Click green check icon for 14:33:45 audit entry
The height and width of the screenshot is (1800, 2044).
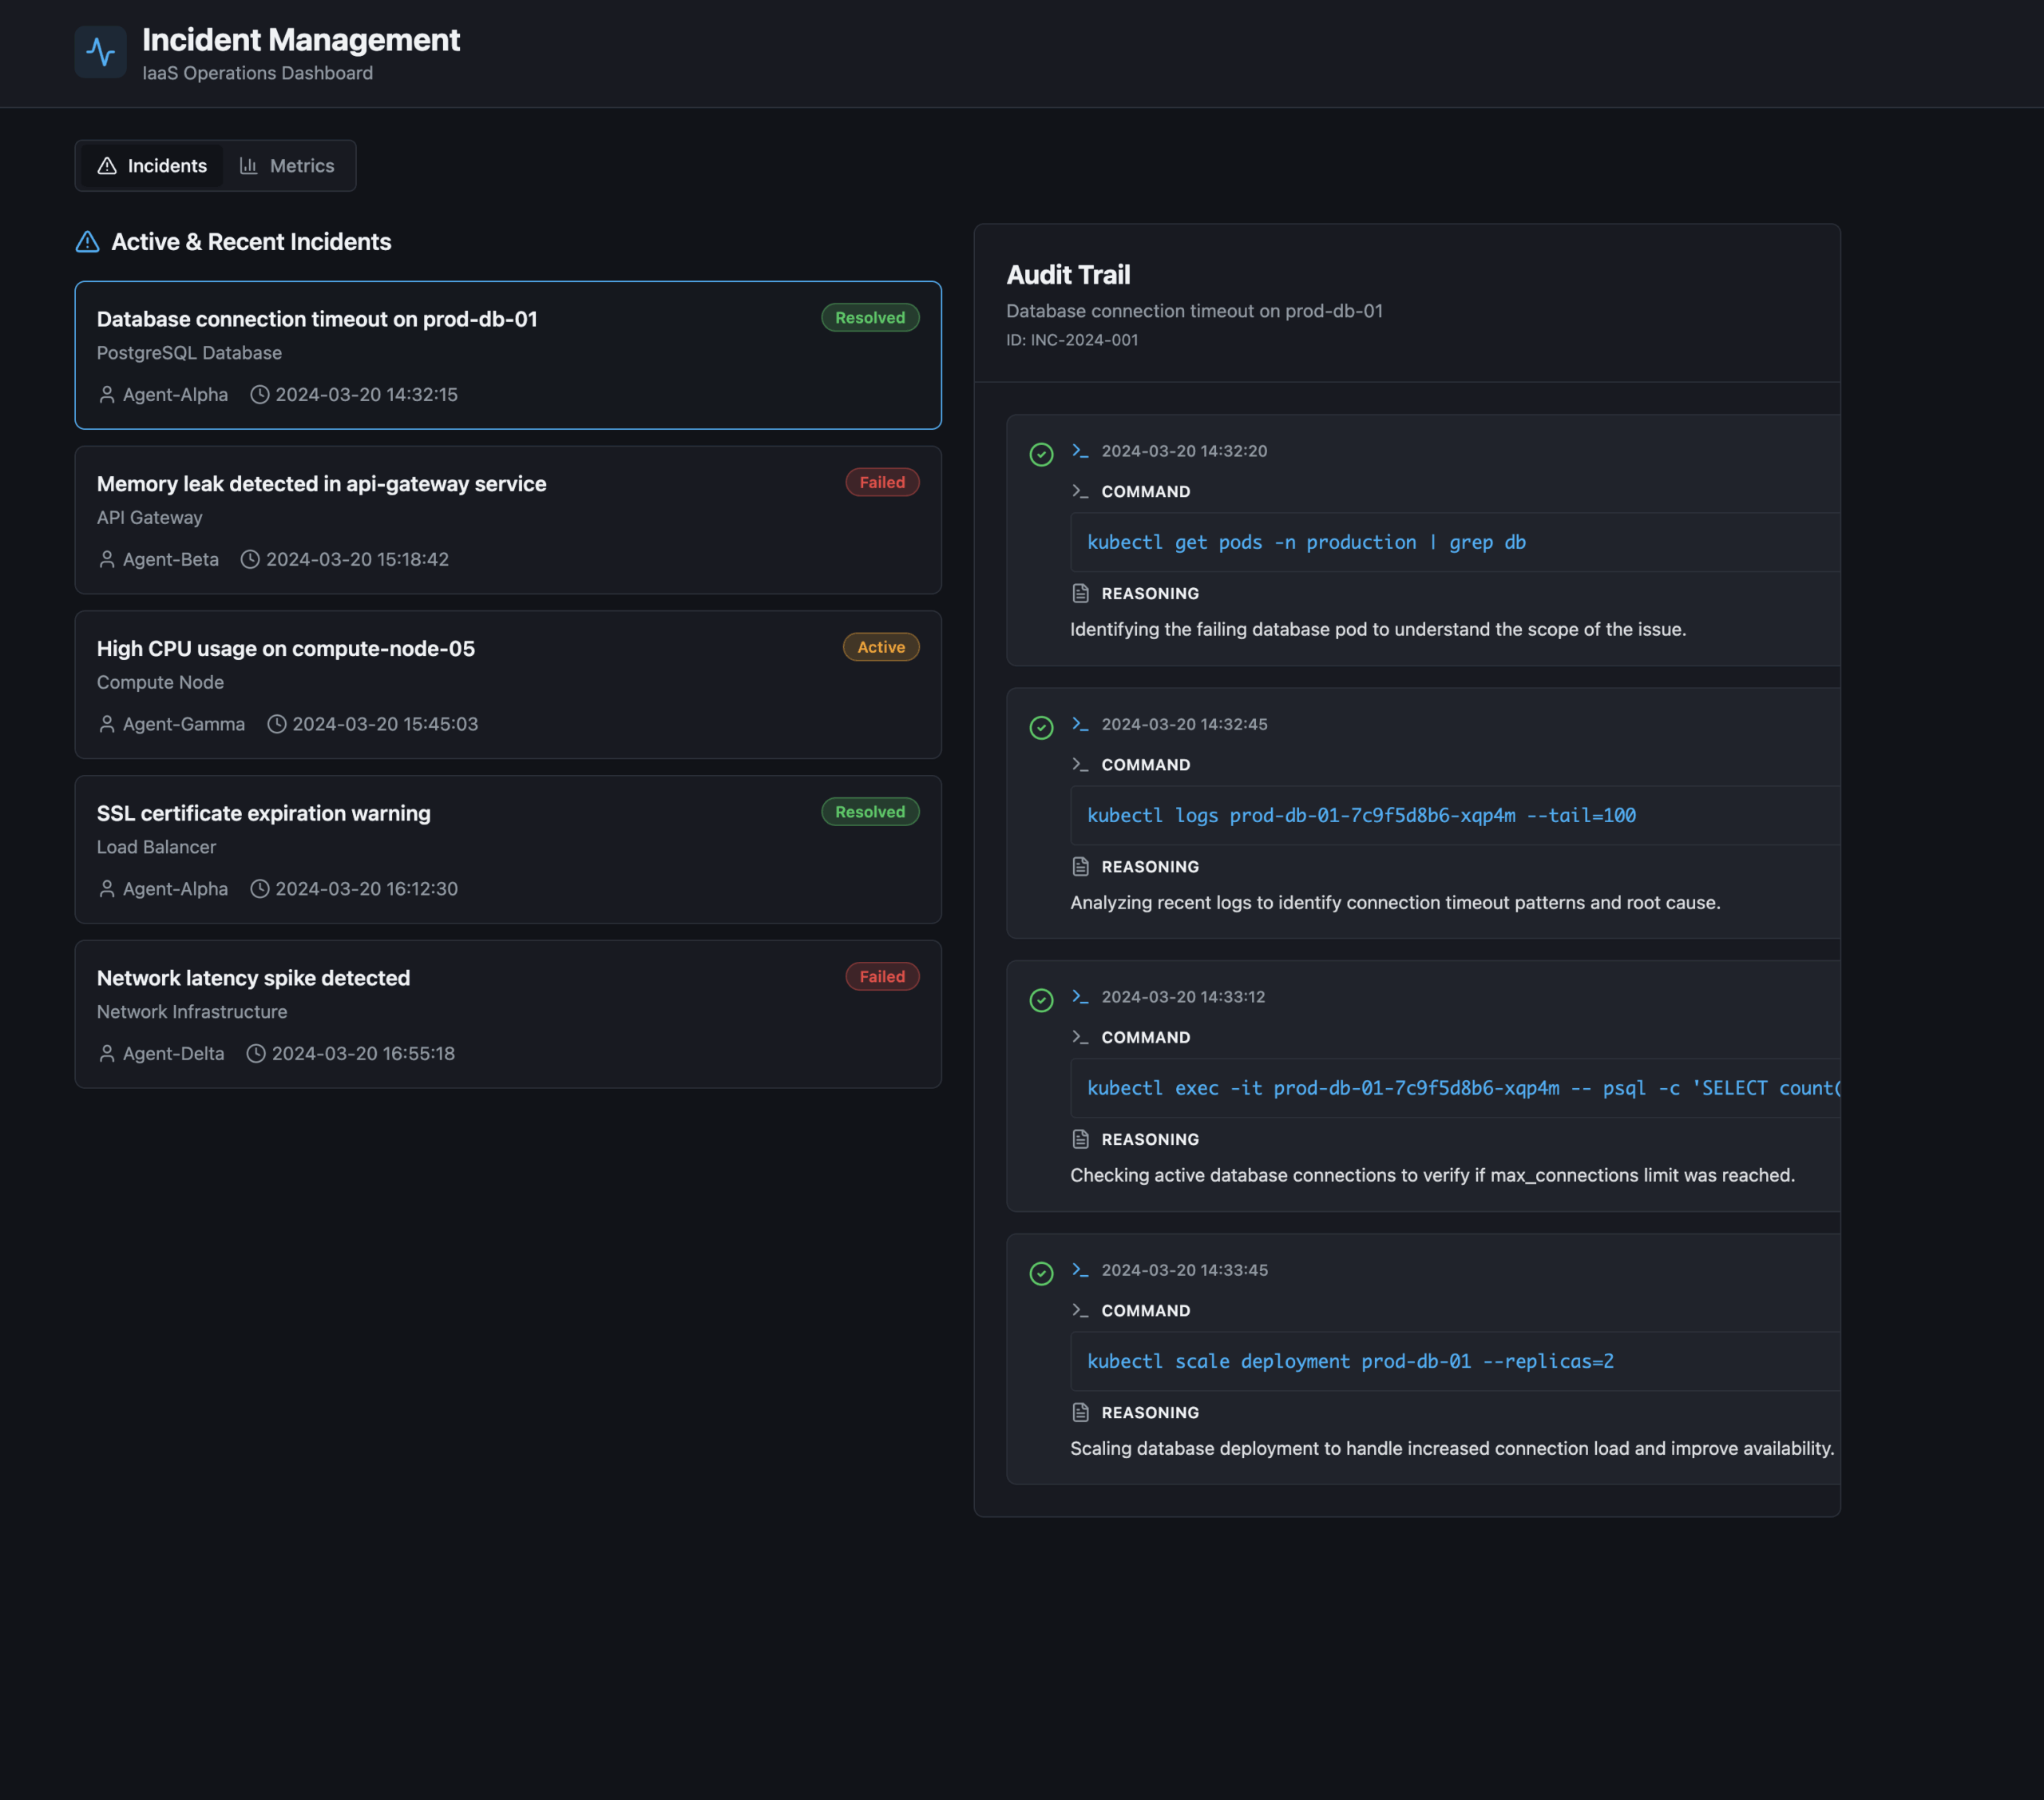pyautogui.click(x=1041, y=1273)
